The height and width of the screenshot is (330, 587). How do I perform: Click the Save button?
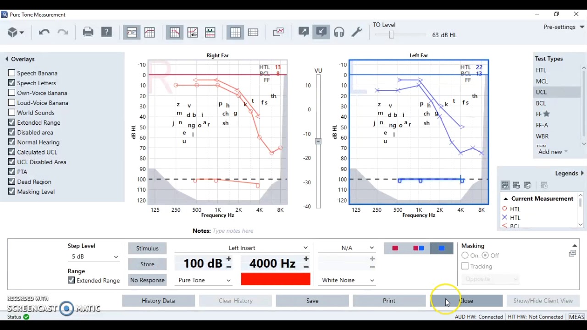(312, 301)
